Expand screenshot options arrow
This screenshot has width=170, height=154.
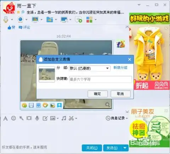point(76,118)
